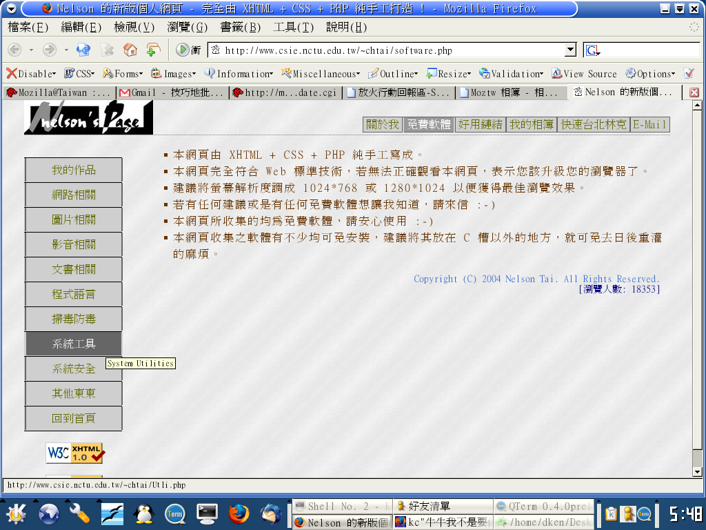The width and height of the screenshot is (706, 530).
Task: Click the Tux penguin icon in panel
Action: pos(144,514)
